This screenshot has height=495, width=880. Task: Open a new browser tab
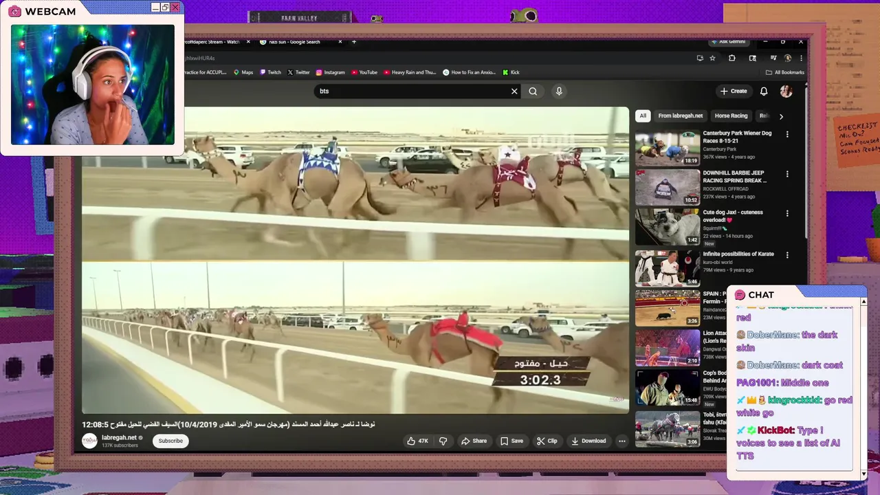point(354,42)
